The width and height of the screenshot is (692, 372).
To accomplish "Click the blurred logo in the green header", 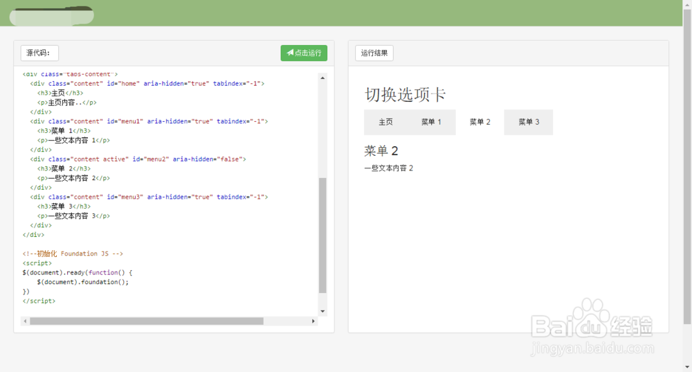I will (x=52, y=16).
